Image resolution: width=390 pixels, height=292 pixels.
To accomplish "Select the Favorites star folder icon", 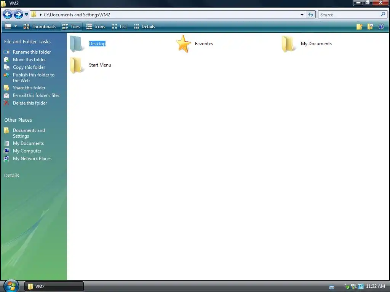I will (x=183, y=44).
